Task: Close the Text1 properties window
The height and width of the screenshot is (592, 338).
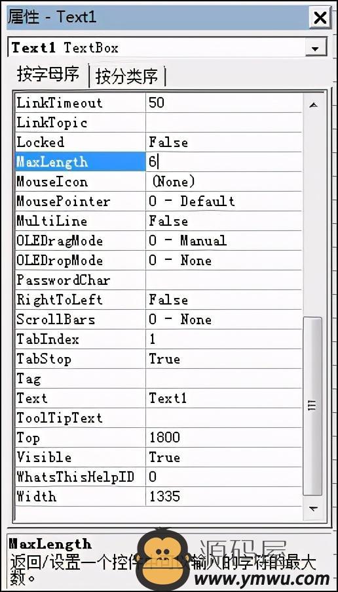Action: pyautogui.click(x=320, y=17)
